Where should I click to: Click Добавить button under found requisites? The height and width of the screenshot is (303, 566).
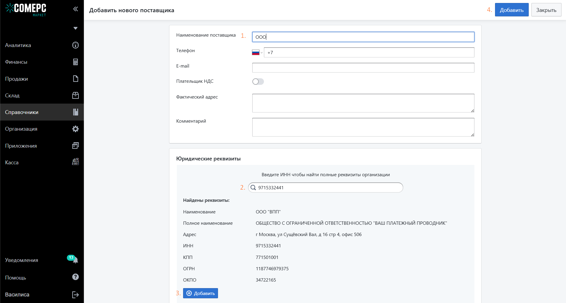click(200, 293)
